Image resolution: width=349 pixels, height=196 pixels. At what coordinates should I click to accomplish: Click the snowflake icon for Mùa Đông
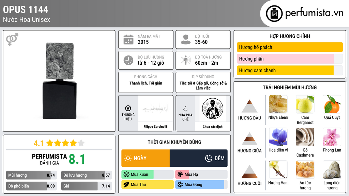[x=180, y=185]
